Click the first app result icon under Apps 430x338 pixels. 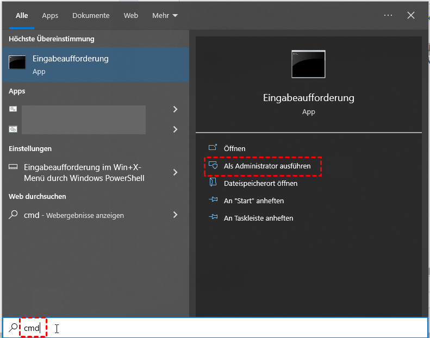pyautogui.click(x=14, y=109)
